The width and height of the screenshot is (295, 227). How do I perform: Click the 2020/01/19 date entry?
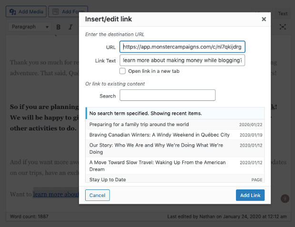pyautogui.click(x=251, y=135)
